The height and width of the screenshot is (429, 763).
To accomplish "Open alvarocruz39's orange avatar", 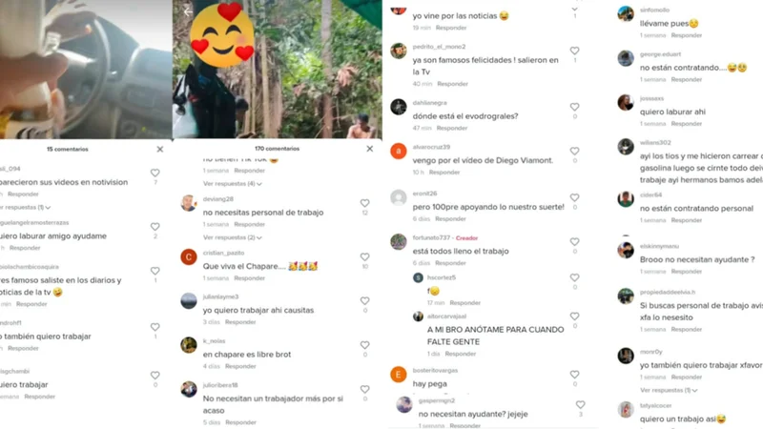I will point(398,151).
